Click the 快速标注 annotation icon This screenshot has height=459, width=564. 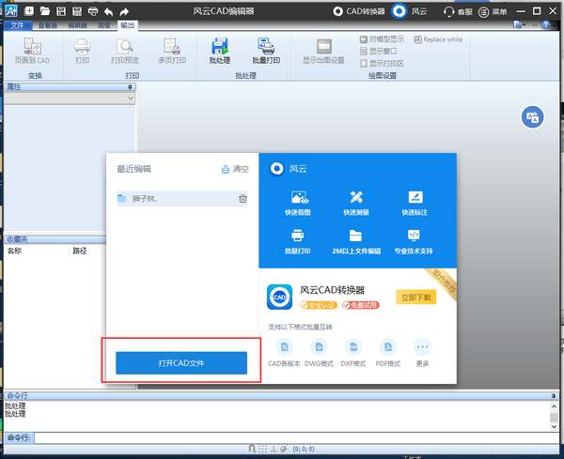coord(415,197)
